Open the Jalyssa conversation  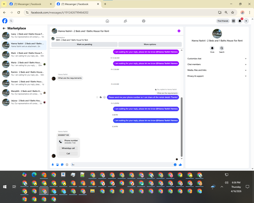[x=24, y=102]
